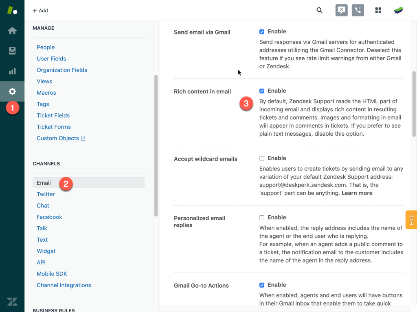Select Macros in Manage section
417x312 pixels.
click(x=46, y=93)
